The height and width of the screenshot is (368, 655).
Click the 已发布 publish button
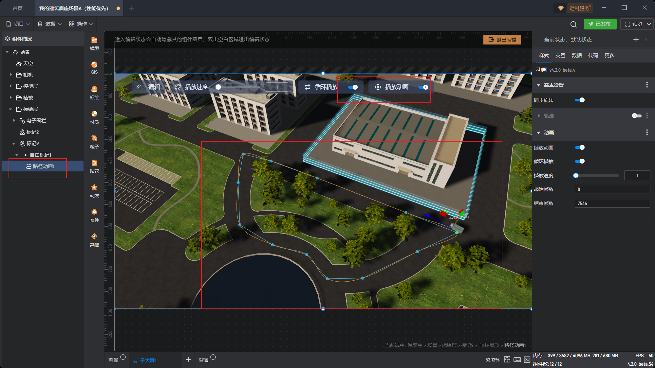coord(600,24)
